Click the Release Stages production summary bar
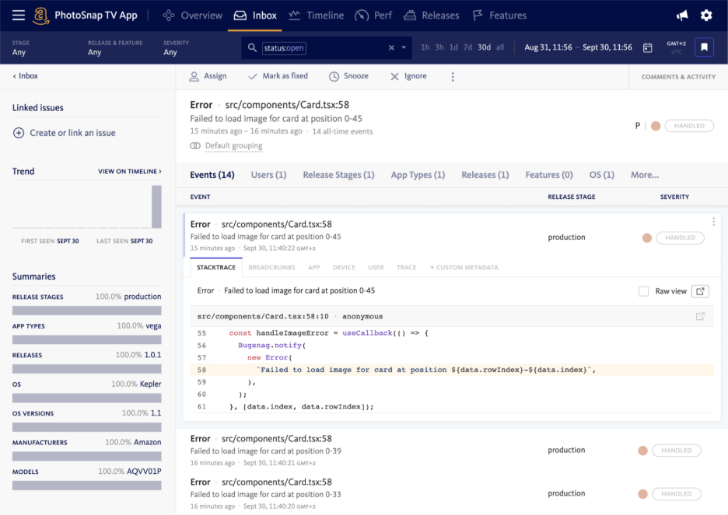This screenshot has width=728, height=515. pos(87,311)
